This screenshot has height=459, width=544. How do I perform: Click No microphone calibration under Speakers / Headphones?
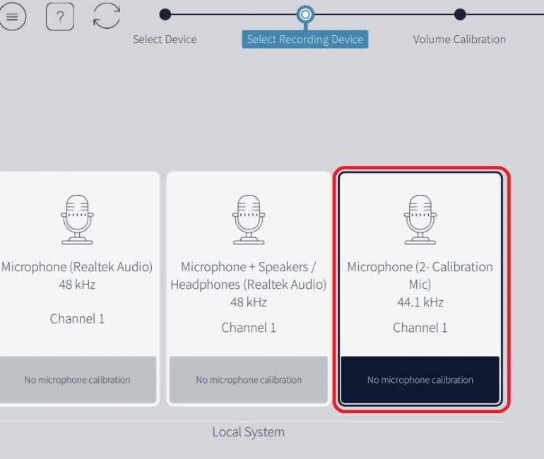[x=249, y=380]
